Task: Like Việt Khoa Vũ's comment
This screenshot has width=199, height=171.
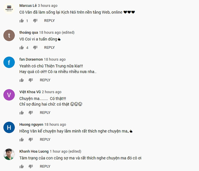Action: tap(21, 113)
